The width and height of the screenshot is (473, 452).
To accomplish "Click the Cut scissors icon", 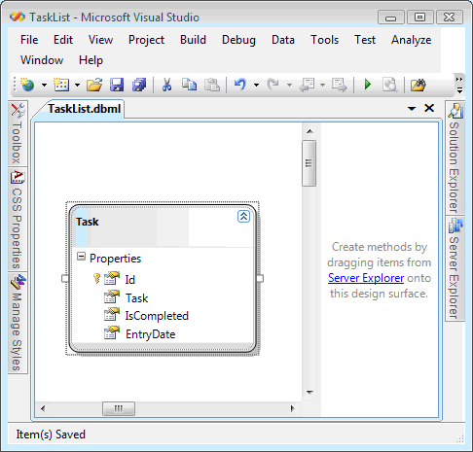I will pyautogui.click(x=166, y=85).
